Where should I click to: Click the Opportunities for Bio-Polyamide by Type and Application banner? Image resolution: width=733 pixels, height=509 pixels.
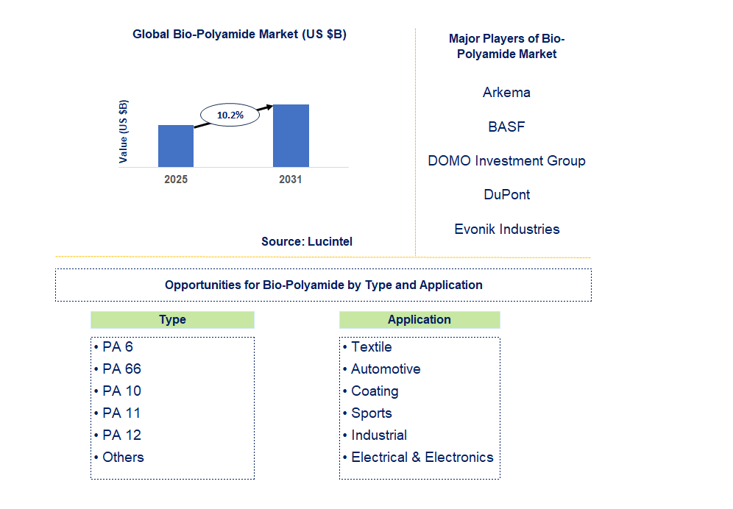(324, 285)
